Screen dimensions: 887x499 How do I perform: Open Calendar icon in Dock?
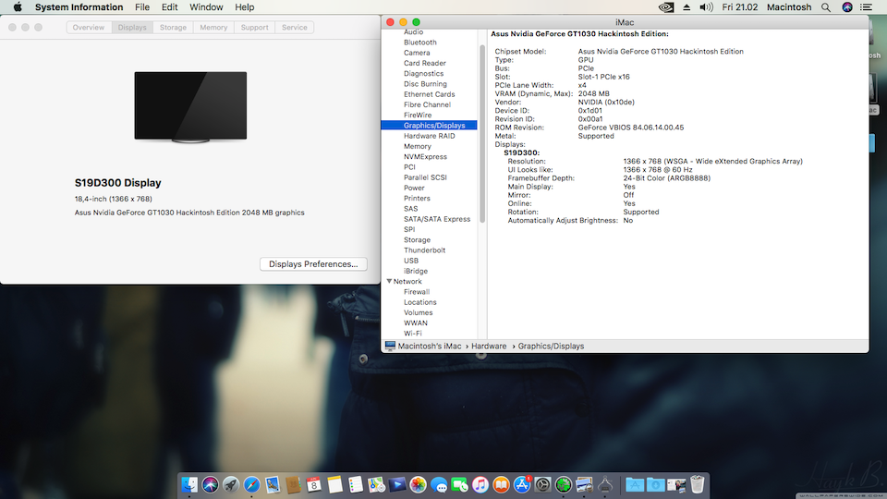click(x=314, y=485)
